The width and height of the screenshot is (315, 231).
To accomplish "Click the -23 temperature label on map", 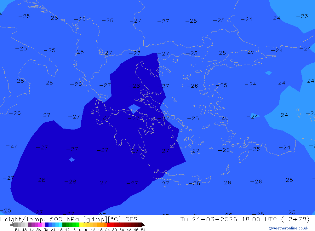I will [302, 16].
